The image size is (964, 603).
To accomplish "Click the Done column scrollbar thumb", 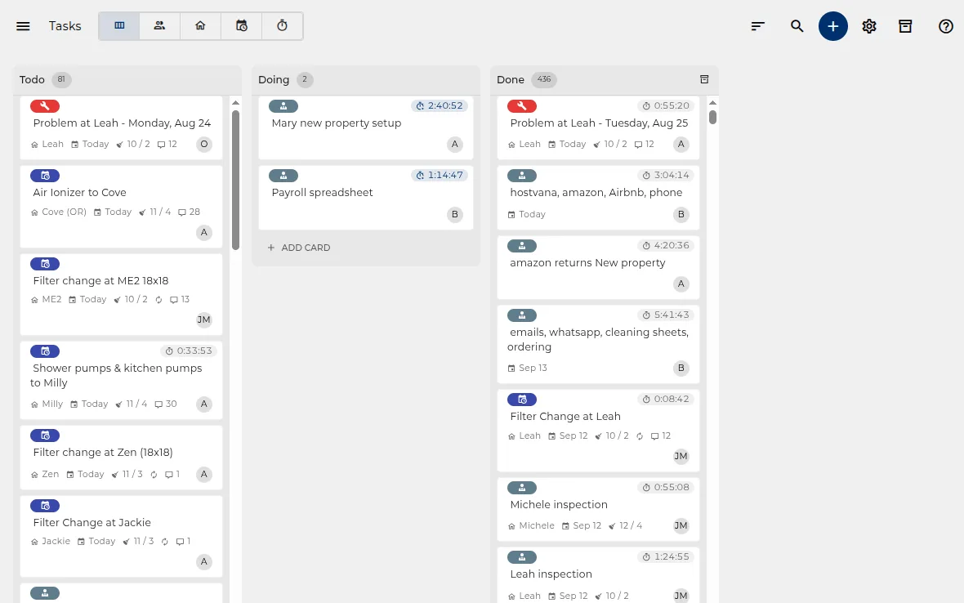I will click(712, 117).
